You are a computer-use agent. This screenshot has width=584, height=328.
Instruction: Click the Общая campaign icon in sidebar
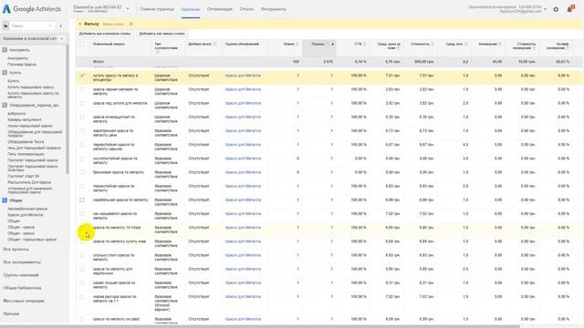[x=5, y=200]
